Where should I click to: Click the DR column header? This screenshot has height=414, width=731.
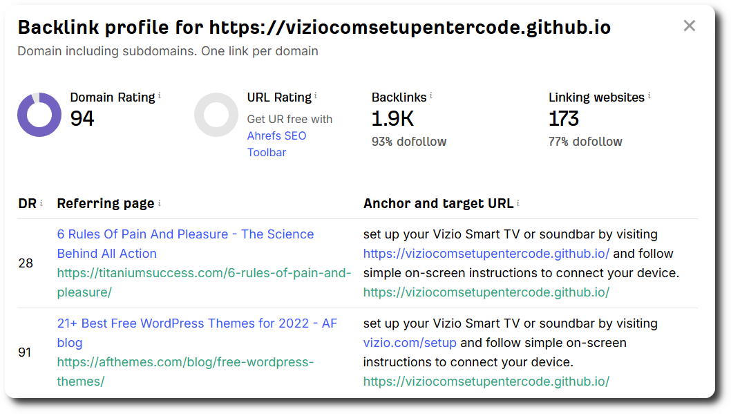point(27,203)
